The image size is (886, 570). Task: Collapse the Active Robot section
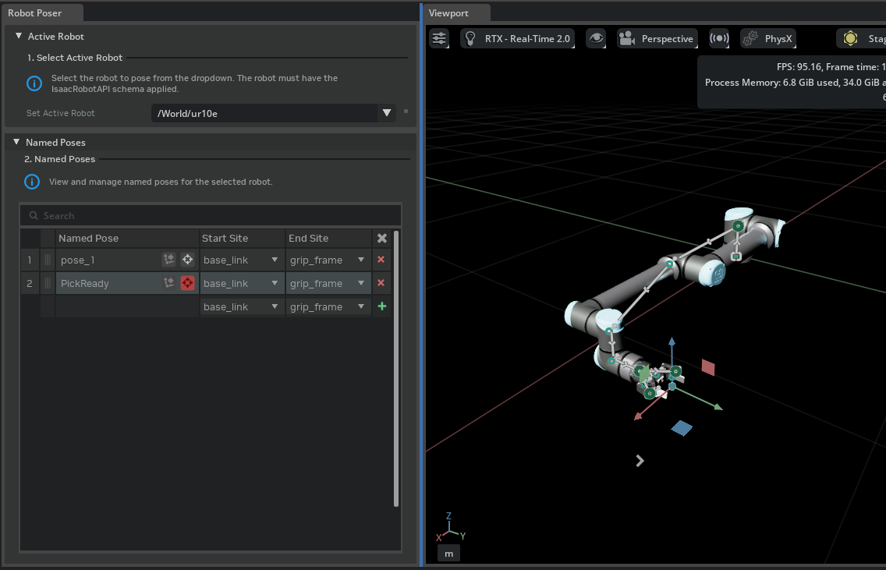(x=19, y=36)
